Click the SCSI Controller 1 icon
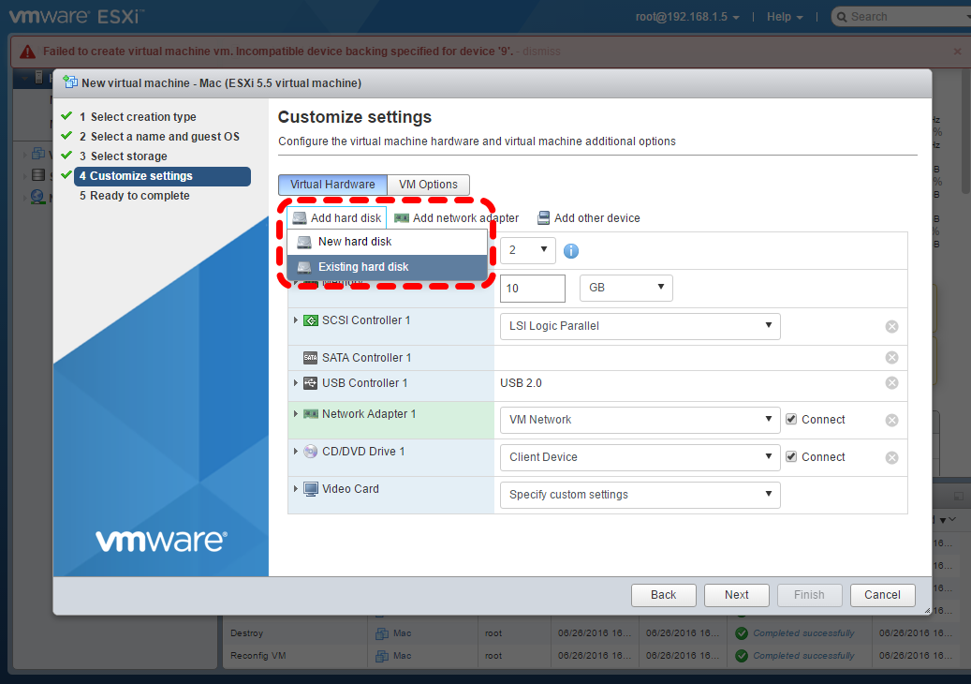The image size is (971, 684). [310, 320]
